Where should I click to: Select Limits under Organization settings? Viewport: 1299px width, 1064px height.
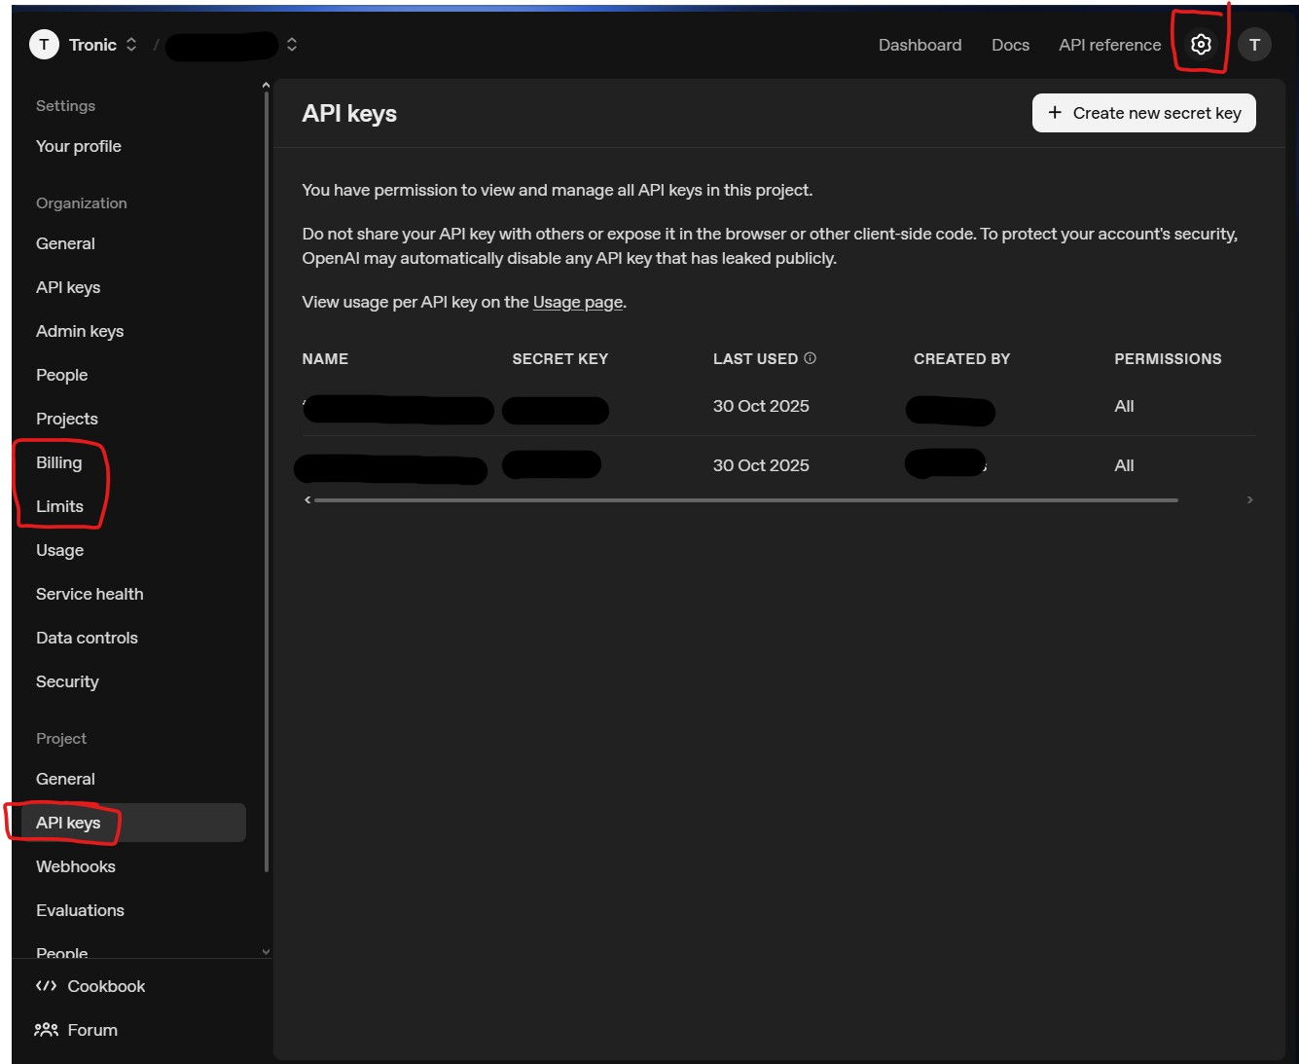(59, 506)
